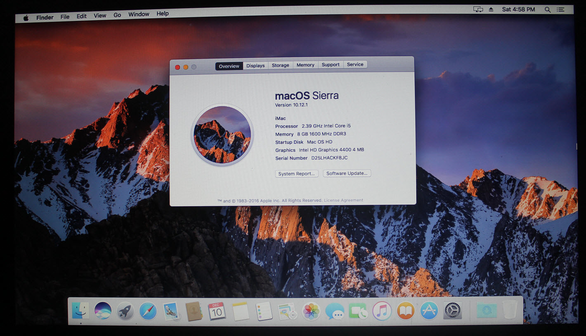586x336 pixels.
Task: Select the Overview tab
Action: click(229, 66)
